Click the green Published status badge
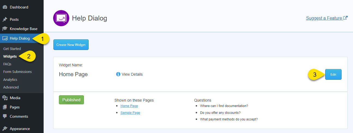This screenshot has height=133, width=353. [71, 100]
